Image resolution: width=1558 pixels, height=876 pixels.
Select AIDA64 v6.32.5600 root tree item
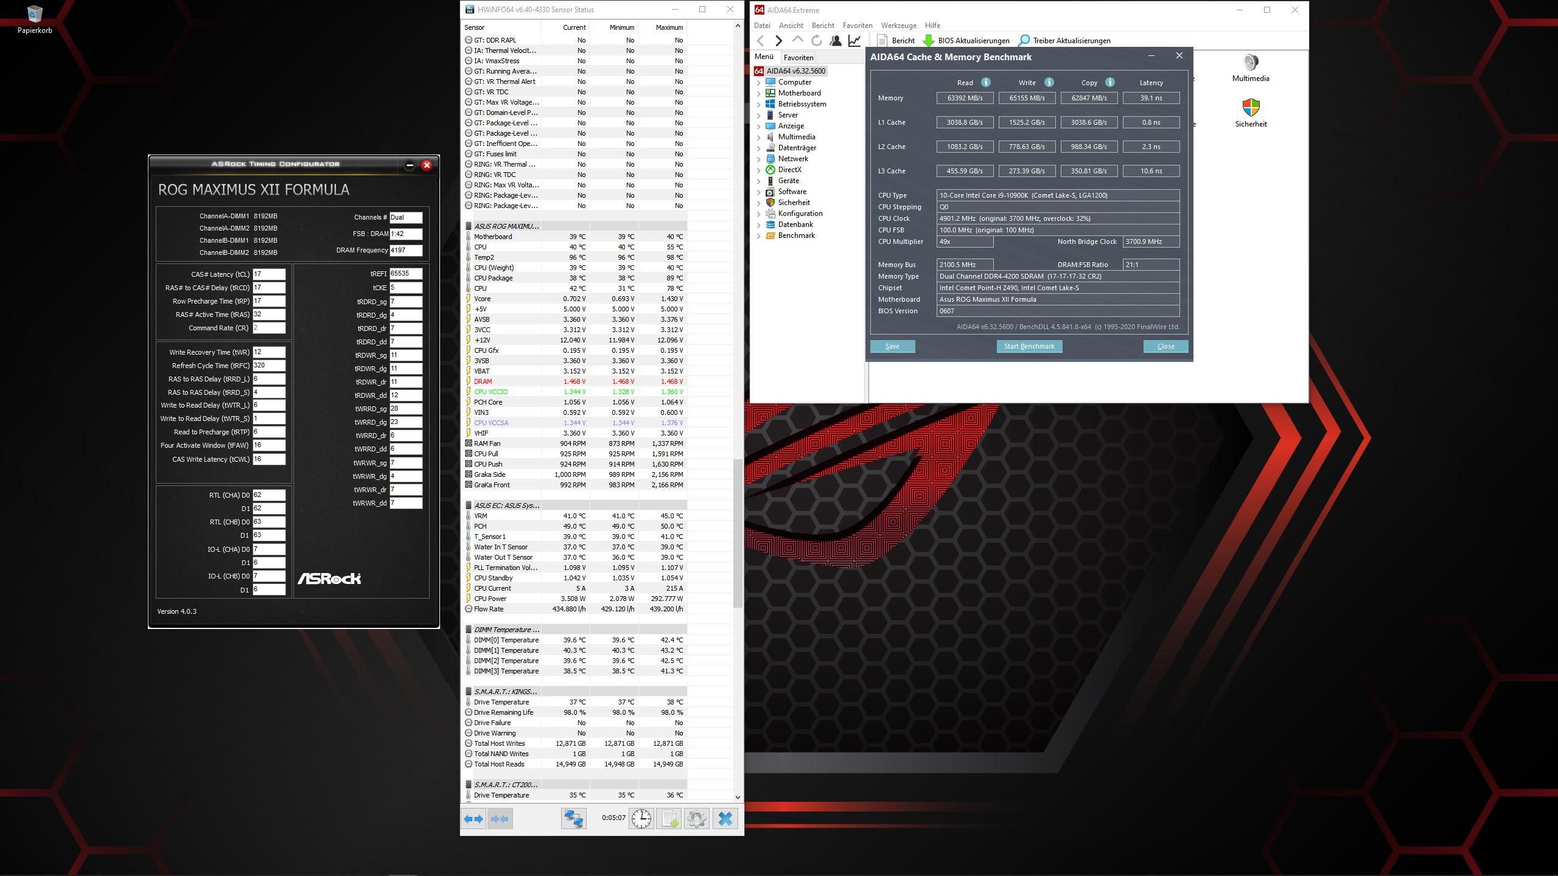pyautogui.click(x=790, y=71)
